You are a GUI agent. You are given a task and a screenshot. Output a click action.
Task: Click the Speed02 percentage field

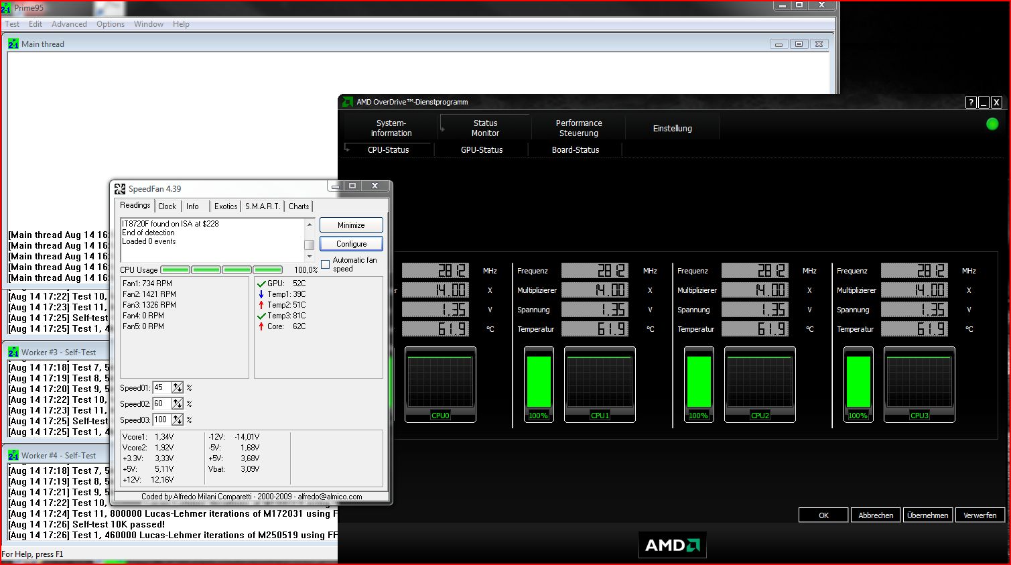click(x=161, y=403)
